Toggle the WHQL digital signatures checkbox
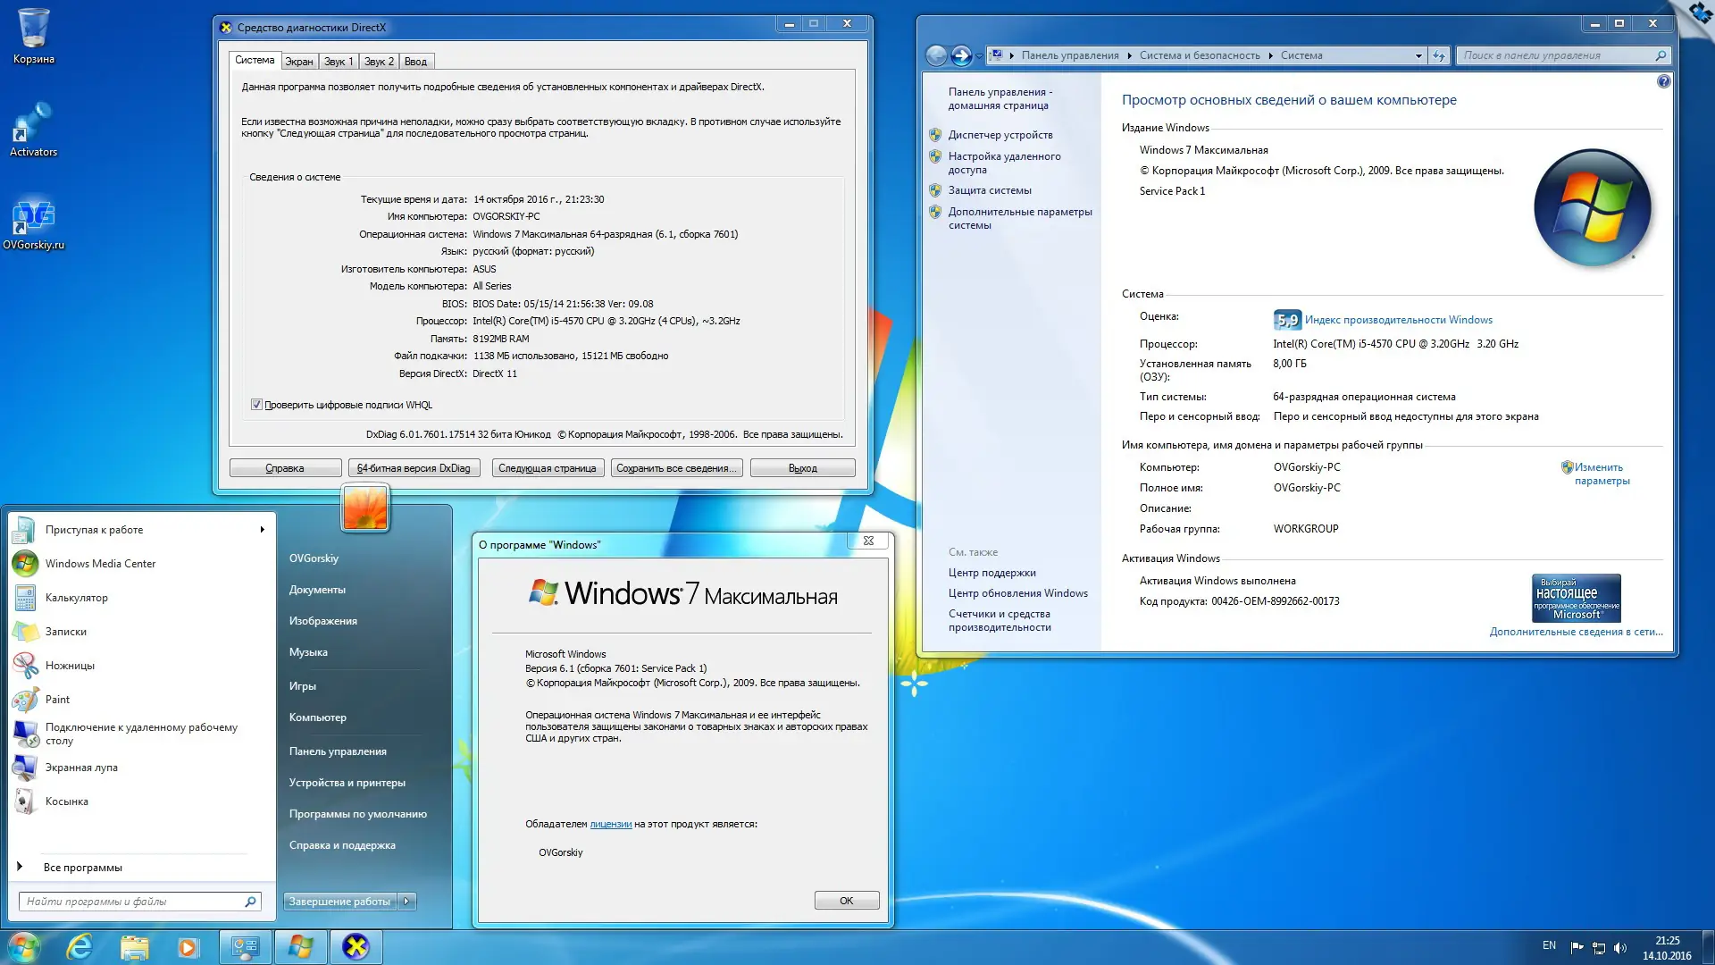Image resolution: width=1715 pixels, height=965 pixels. (257, 405)
